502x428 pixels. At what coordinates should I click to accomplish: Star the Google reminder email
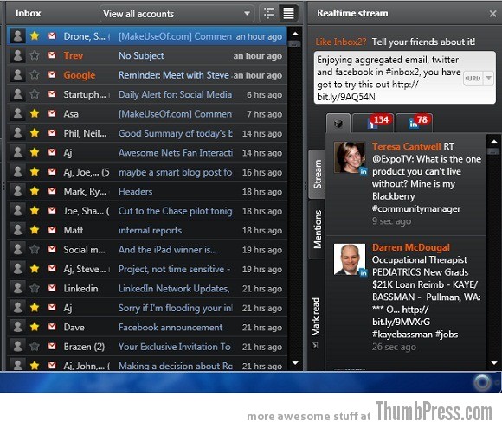pyautogui.click(x=35, y=75)
